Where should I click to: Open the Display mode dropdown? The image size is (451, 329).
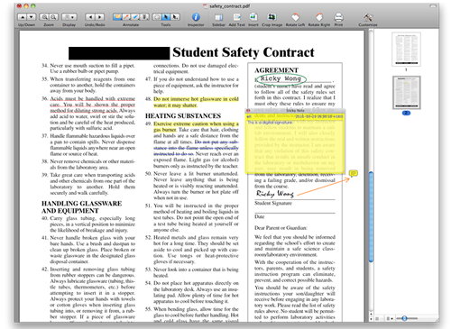tap(69, 17)
